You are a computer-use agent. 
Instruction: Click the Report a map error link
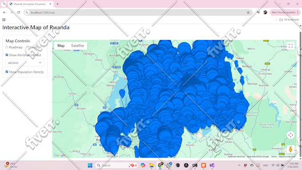(287, 157)
